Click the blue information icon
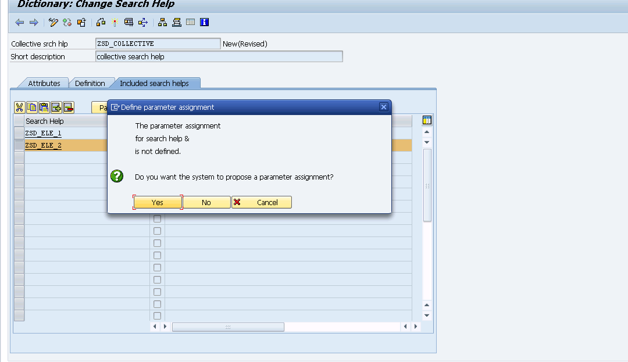The height and width of the screenshot is (362, 628). coord(204,22)
